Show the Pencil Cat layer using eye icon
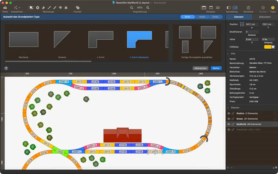 click(229, 130)
